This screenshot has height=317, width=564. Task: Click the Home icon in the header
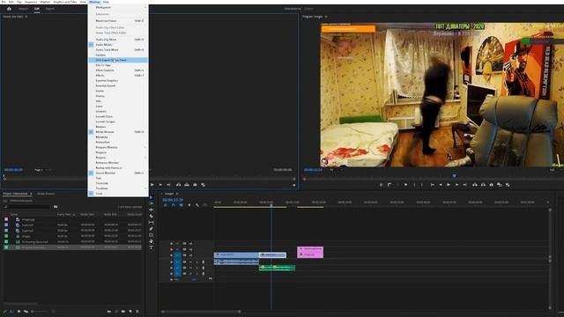coord(9,9)
